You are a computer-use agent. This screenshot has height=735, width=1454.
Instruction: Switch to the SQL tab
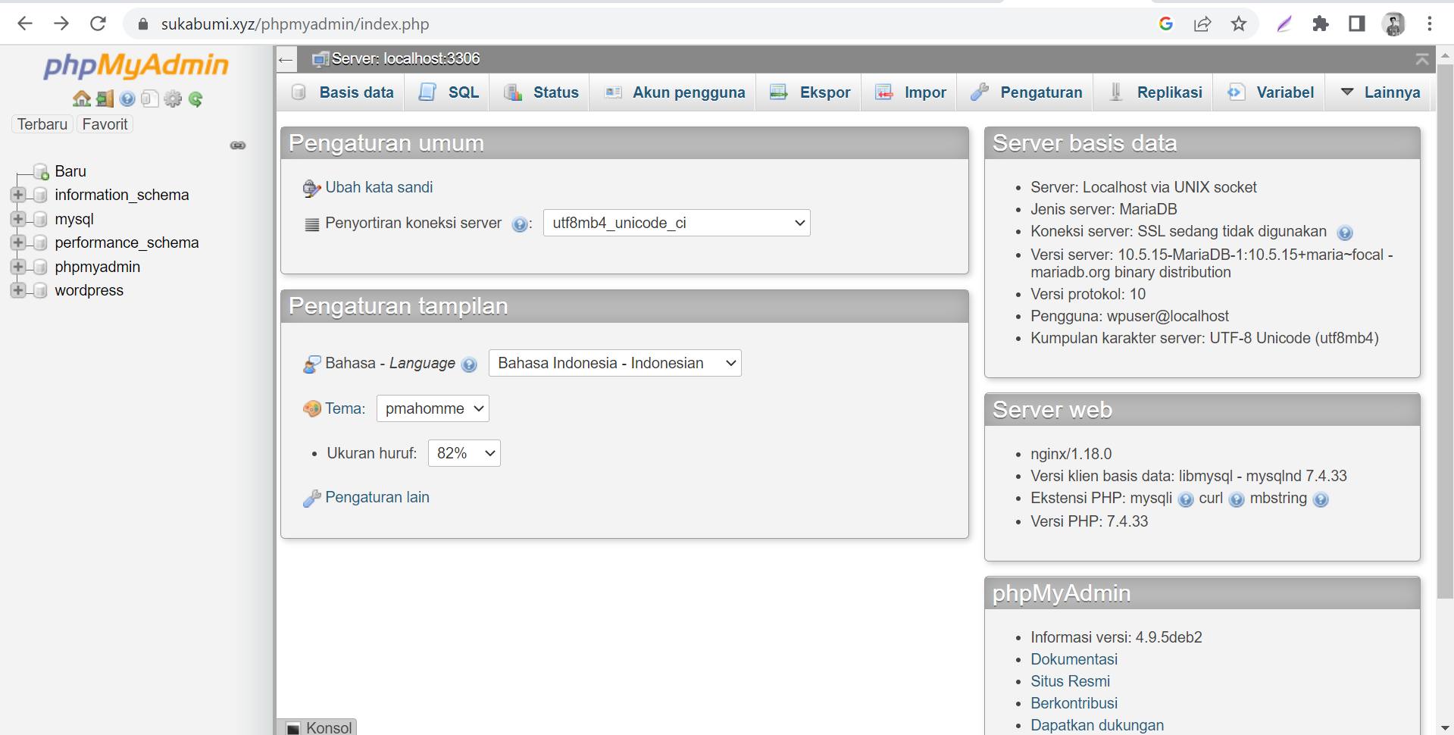[448, 92]
